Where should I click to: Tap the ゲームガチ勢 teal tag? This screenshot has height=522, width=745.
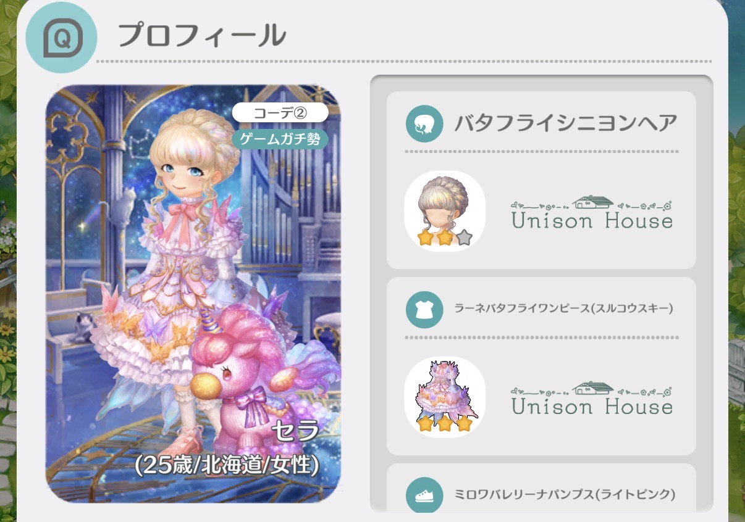click(280, 139)
